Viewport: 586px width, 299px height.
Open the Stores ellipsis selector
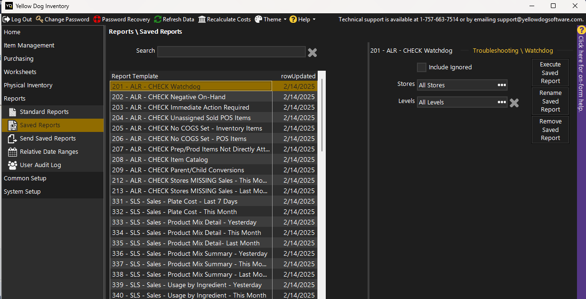point(501,85)
